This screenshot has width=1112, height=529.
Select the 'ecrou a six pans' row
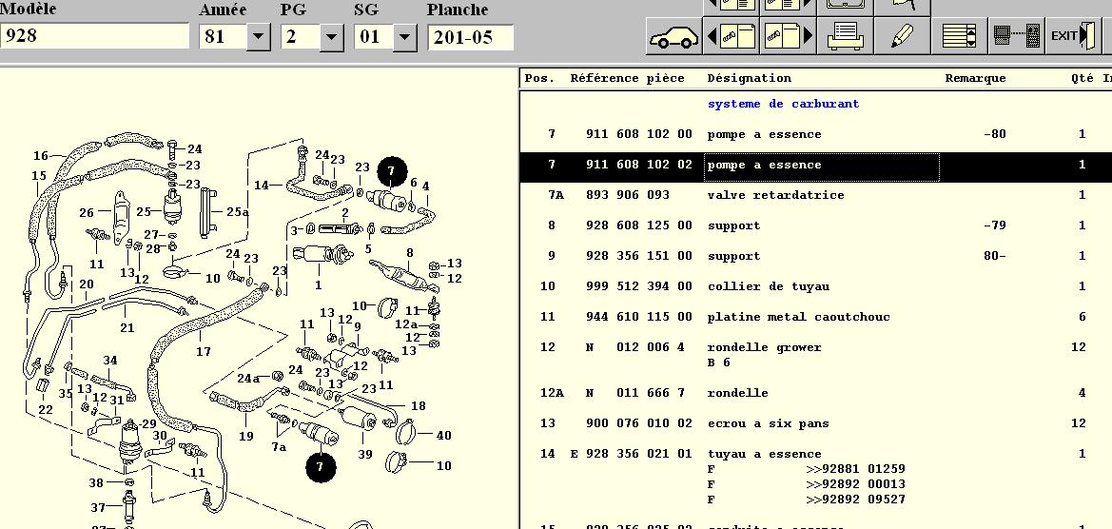pyautogui.click(x=815, y=423)
